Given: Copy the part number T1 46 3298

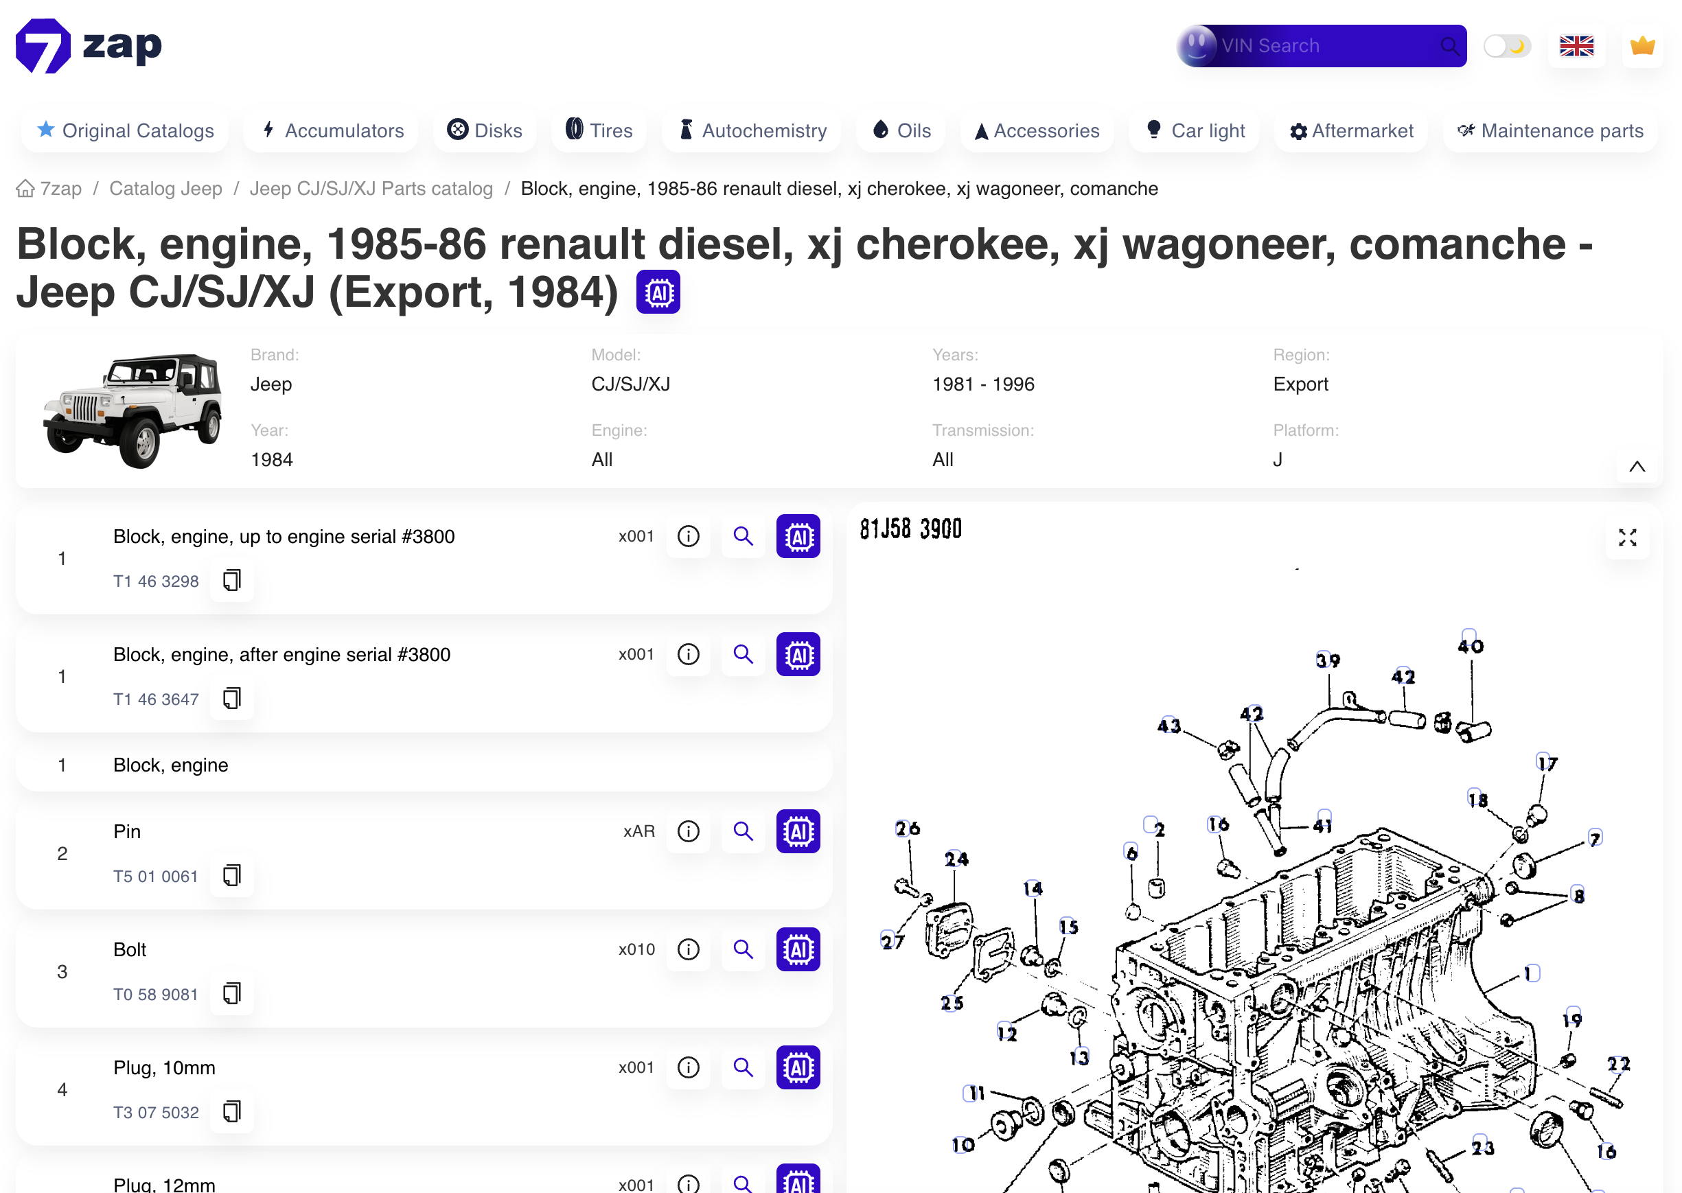Looking at the screenshot, I should tap(231, 580).
